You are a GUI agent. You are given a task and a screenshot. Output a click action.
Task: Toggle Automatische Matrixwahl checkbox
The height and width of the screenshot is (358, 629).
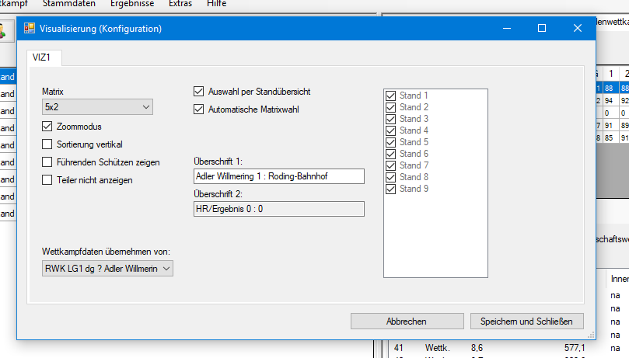pos(199,109)
